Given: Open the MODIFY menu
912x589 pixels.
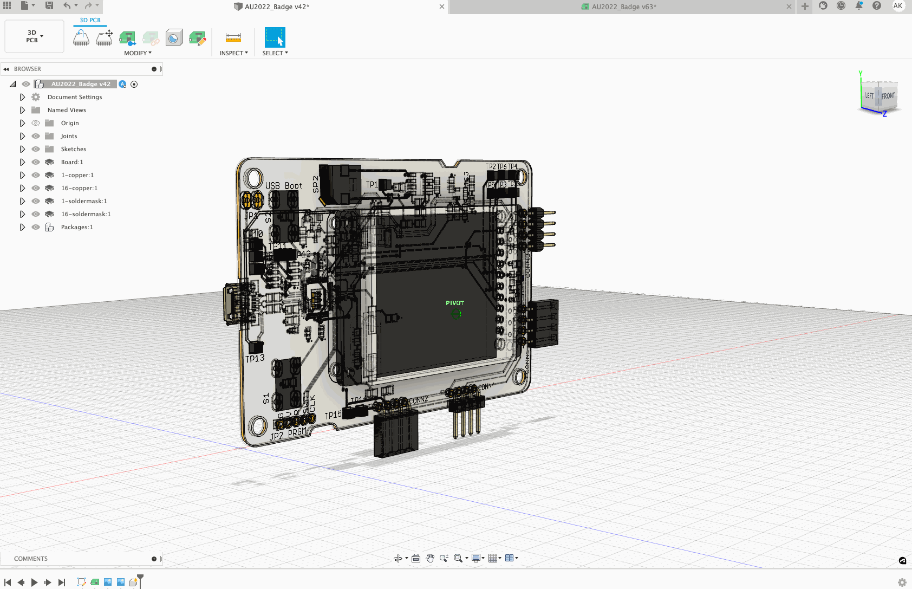Looking at the screenshot, I should [x=138, y=53].
